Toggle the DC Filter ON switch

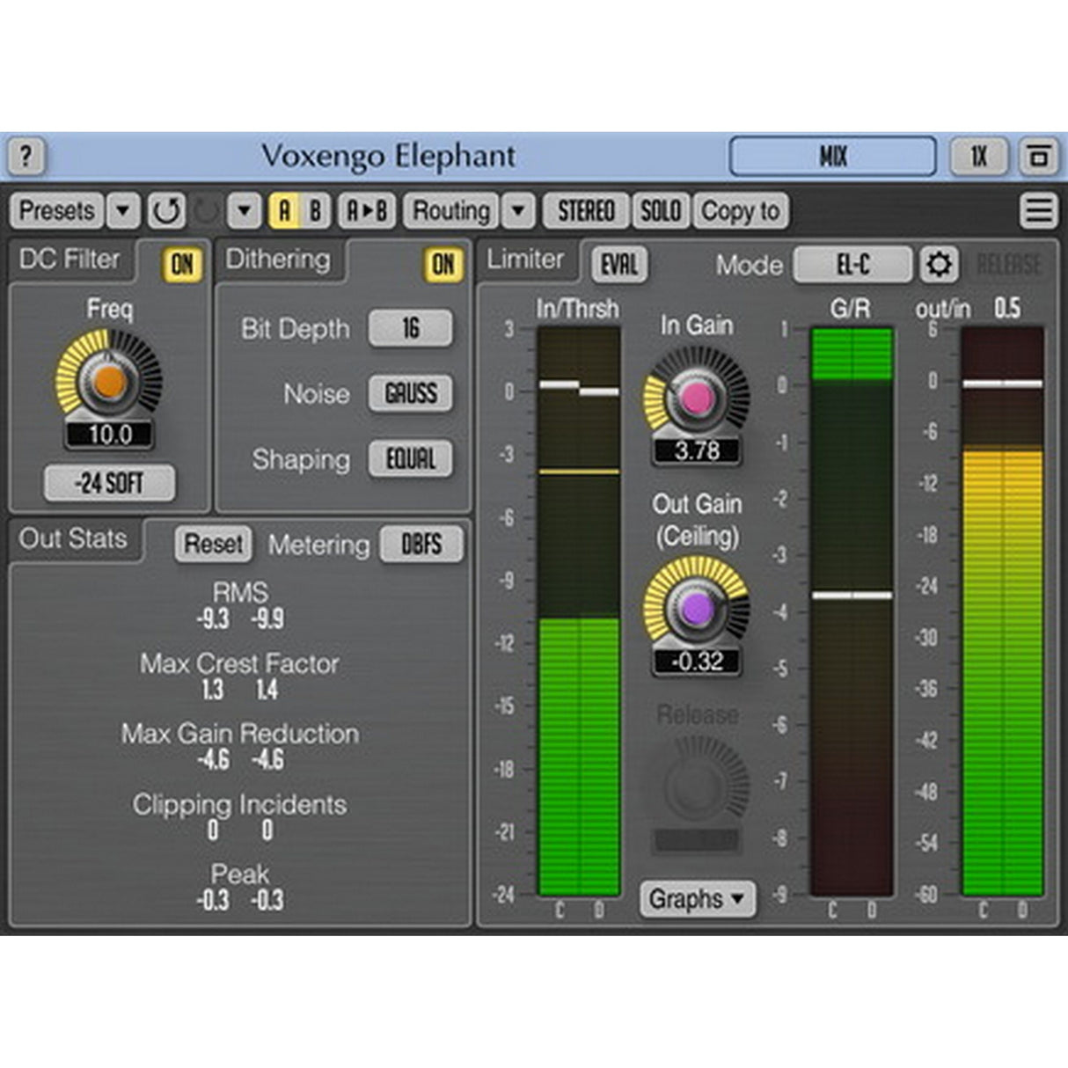[179, 260]
